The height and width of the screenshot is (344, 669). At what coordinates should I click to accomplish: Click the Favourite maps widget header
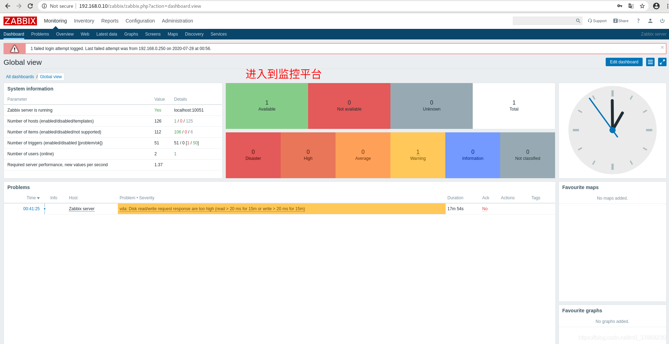[x=580, y=187]
